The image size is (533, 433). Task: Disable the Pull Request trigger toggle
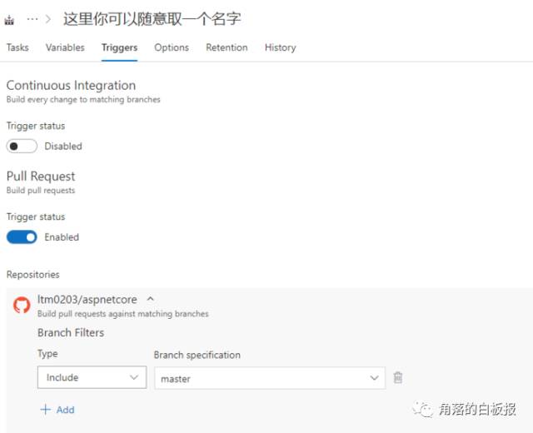click(22, 237)
